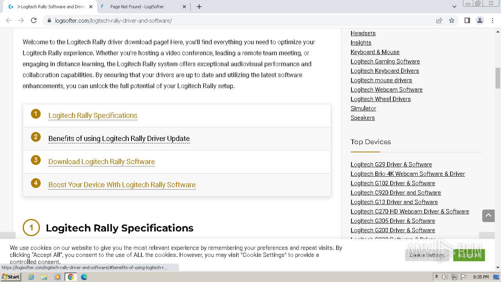The height and width of the screenshot is (282, 501).
Task: Open the taskbar clock showing 8:35 PM
Action: click(481, 277)
